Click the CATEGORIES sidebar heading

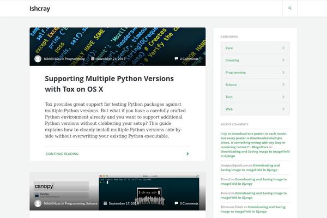point(229,37)
